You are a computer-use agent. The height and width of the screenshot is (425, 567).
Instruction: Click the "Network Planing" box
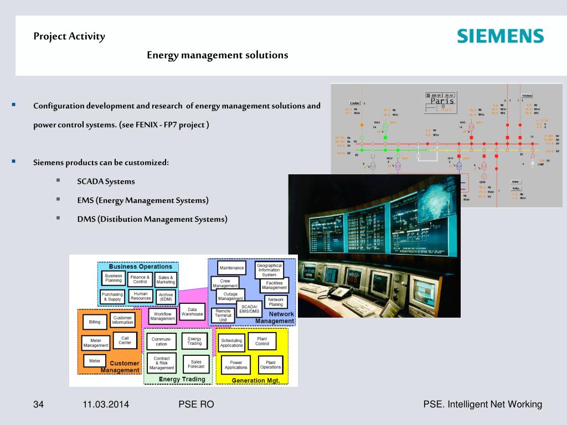pos(276,302)
